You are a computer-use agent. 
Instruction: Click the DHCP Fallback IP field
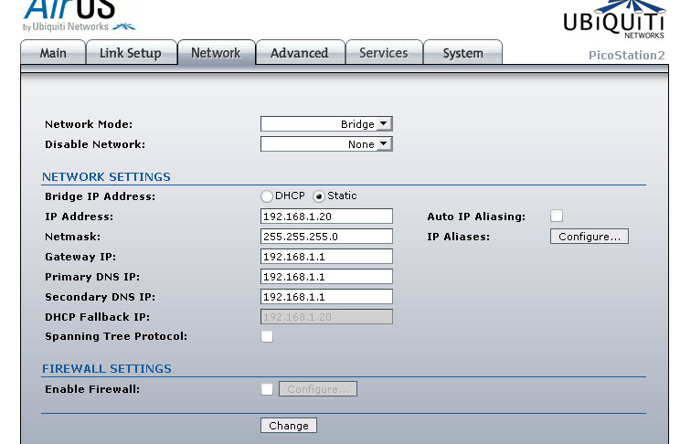pyautogui.click(x=326, y=316)
